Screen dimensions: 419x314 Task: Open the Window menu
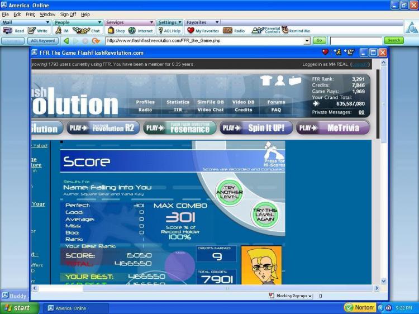coord(47,14)
